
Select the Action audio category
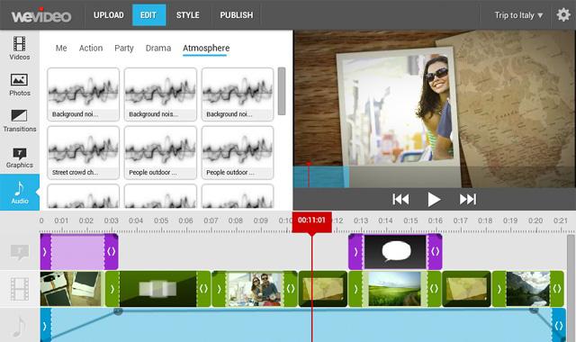click(91, 48)
